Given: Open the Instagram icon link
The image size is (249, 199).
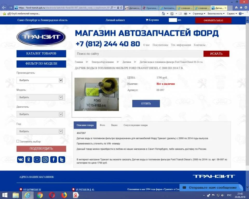Looking at the screenshot, I should pos(45,160).
